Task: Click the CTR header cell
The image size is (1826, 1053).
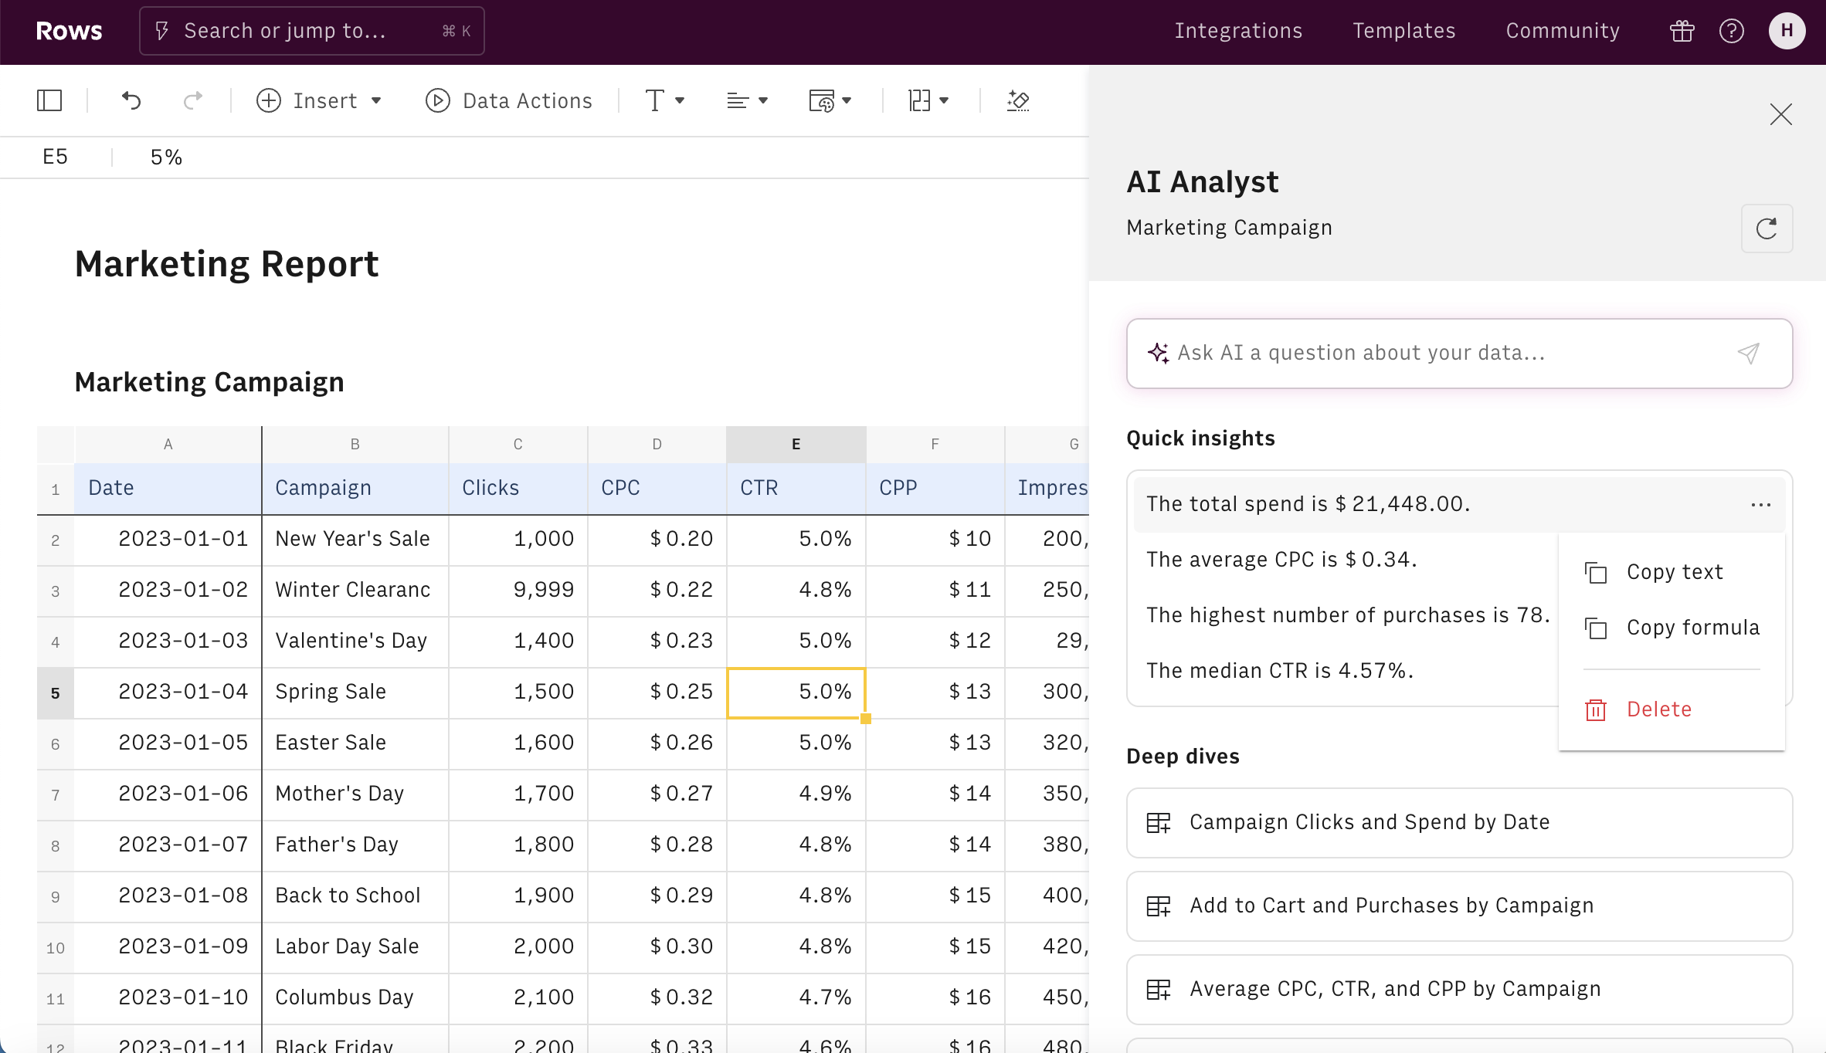Action: pos(796,489)
